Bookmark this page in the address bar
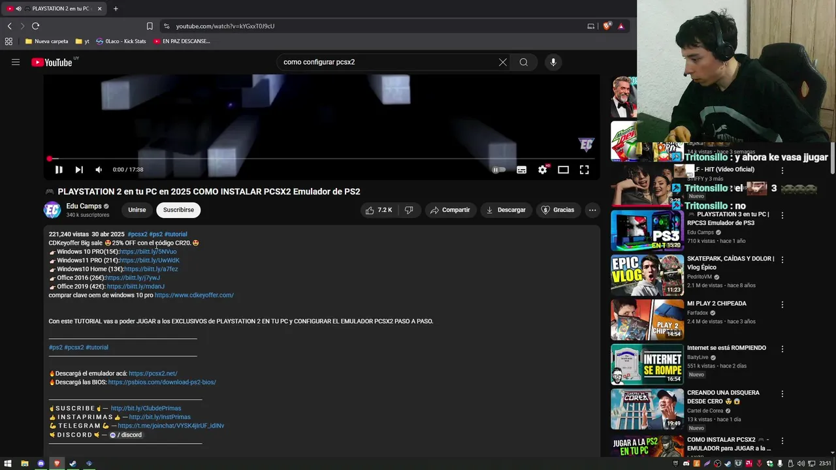This screenshot has height=470, width=836. tap(150, 26)
